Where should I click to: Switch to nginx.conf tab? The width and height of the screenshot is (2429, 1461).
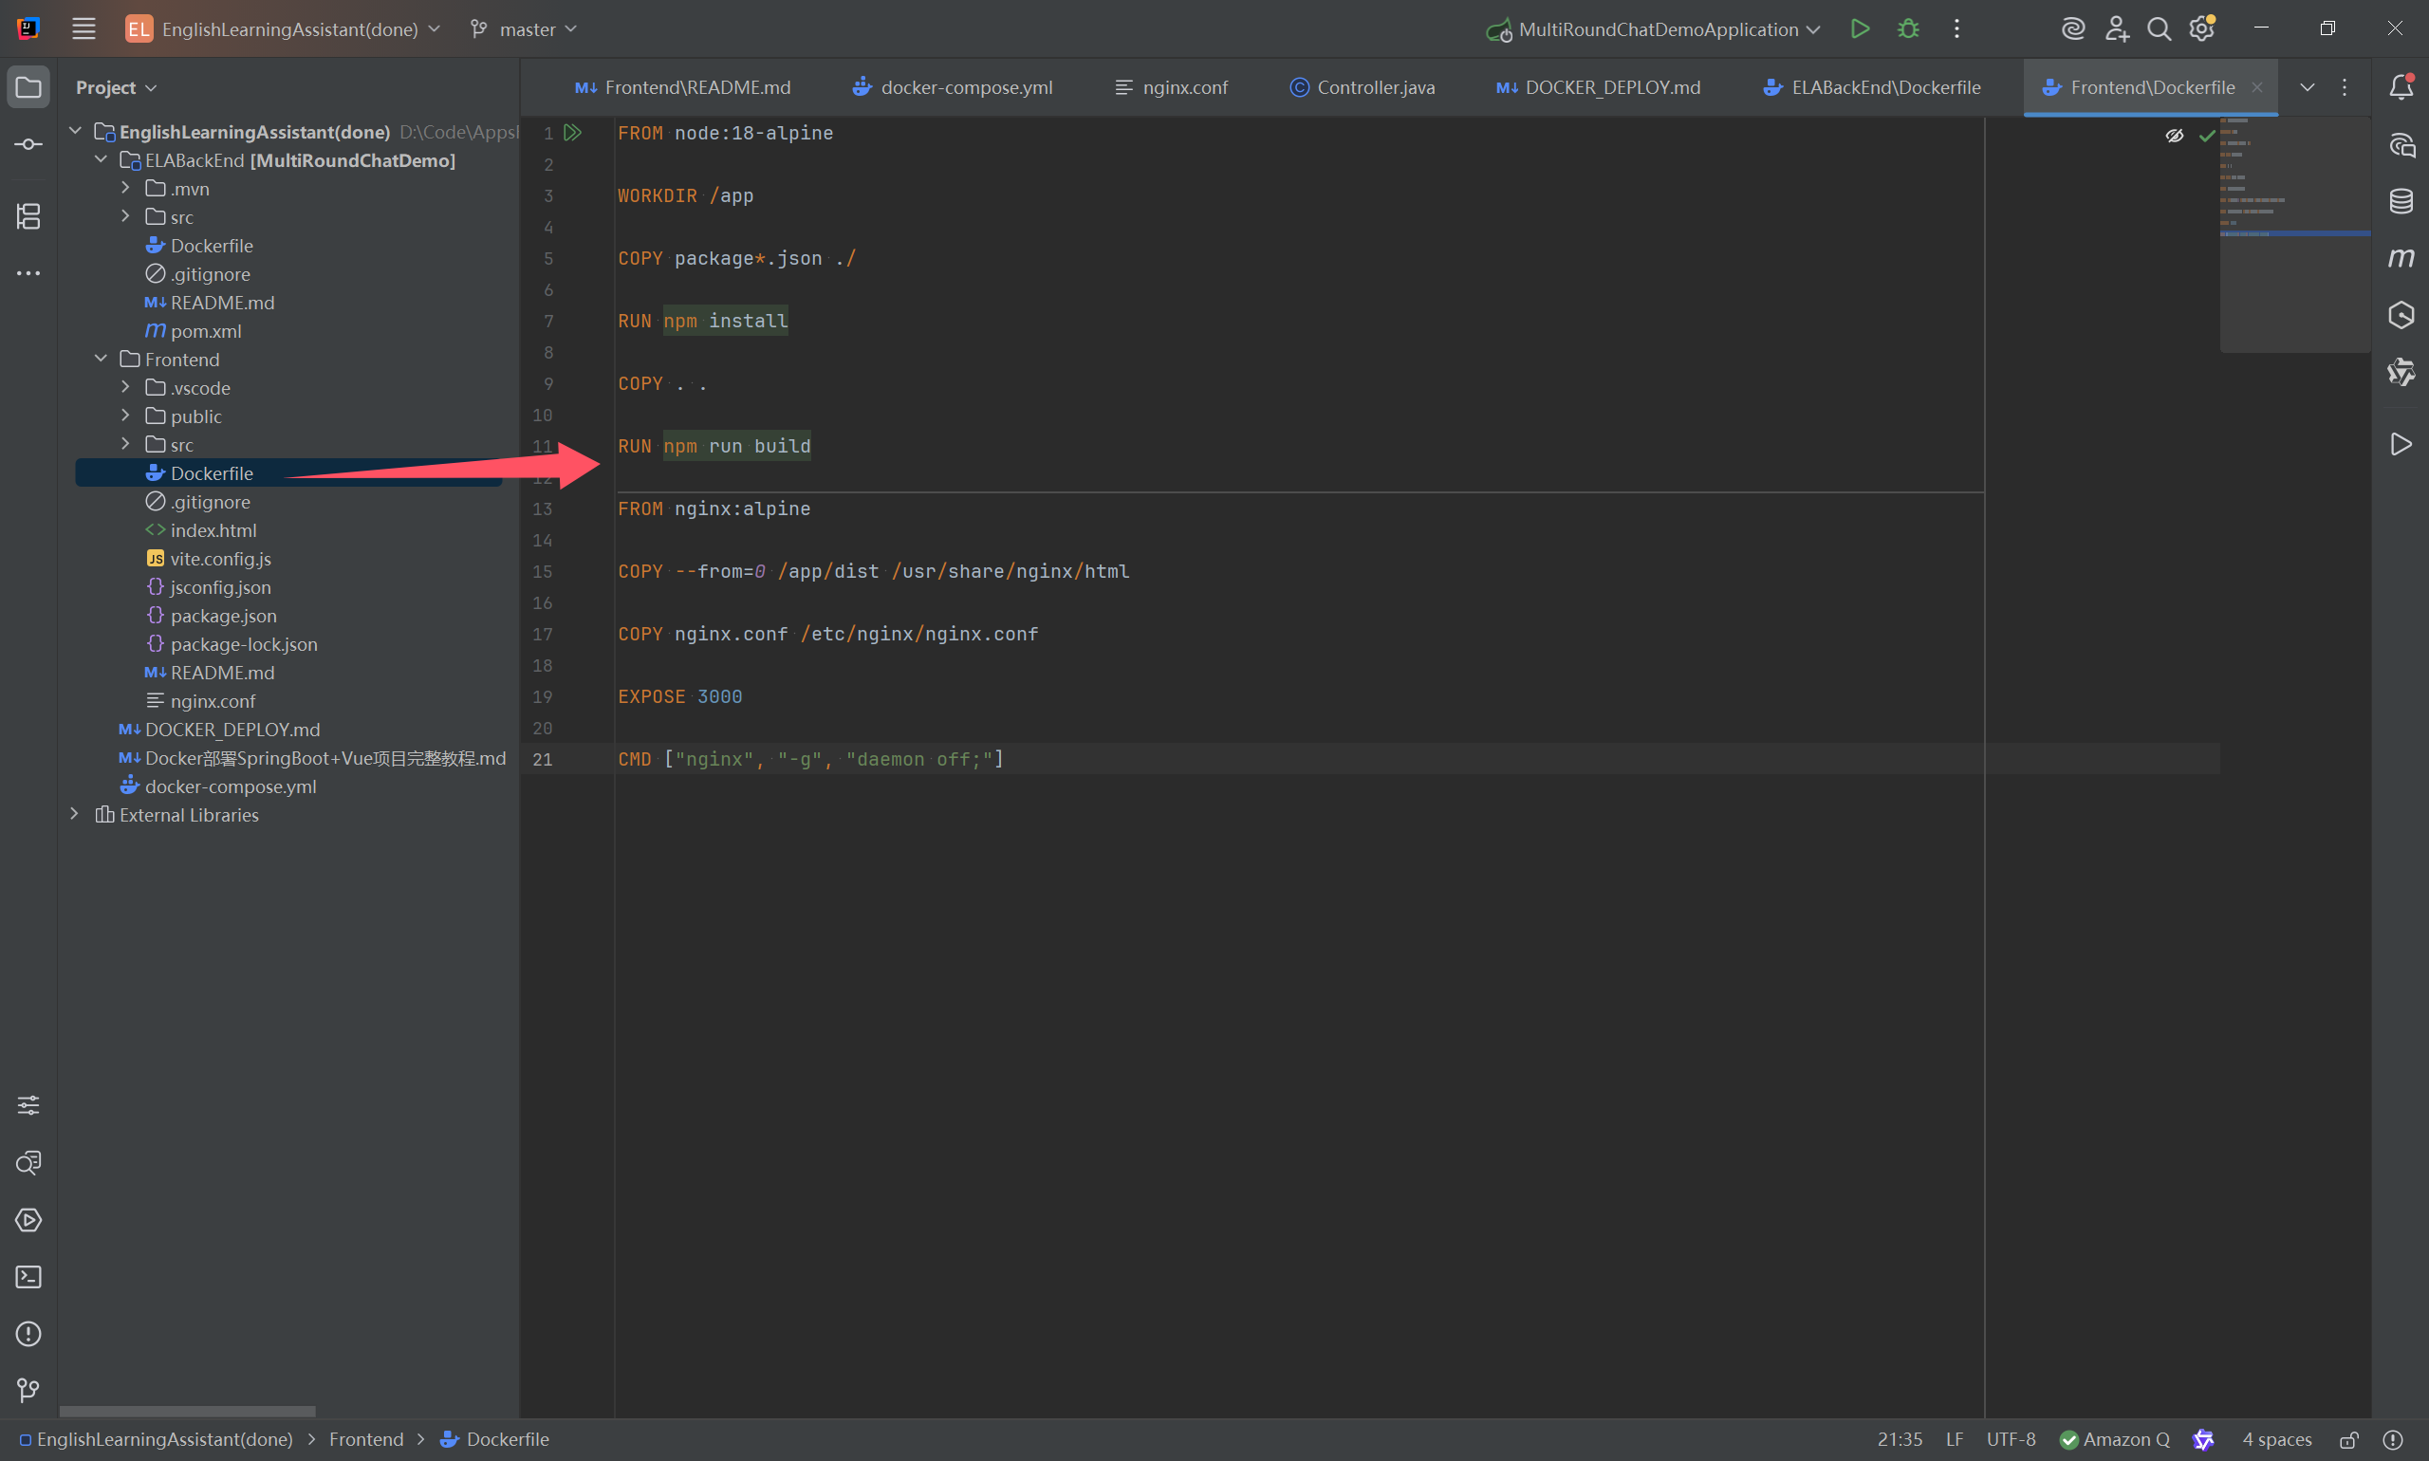click(x=1171, y=87)
